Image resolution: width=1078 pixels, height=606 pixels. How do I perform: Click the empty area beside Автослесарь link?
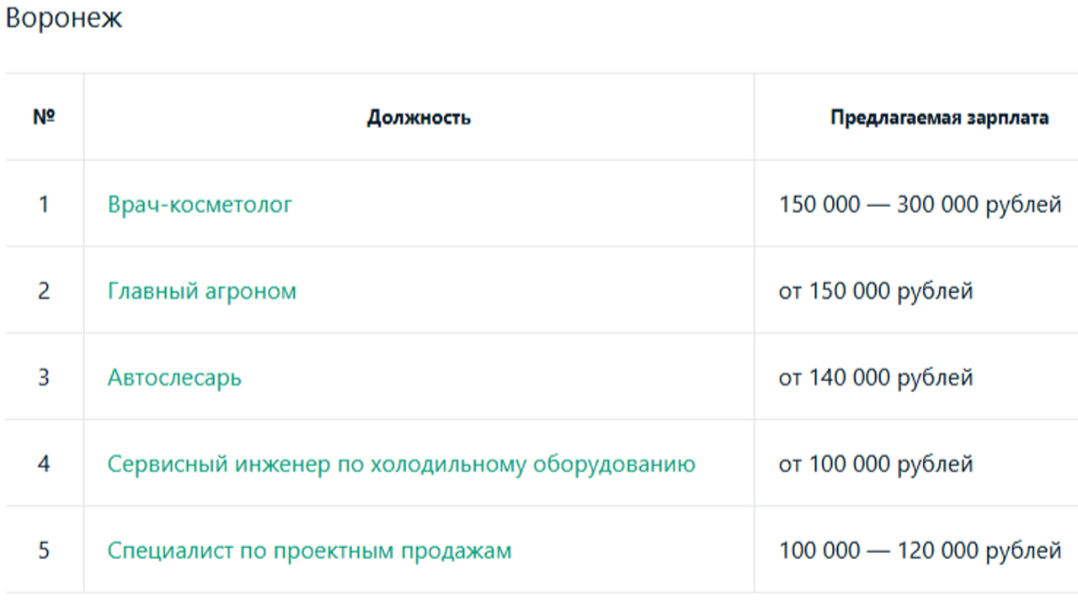tap(497, 378)
